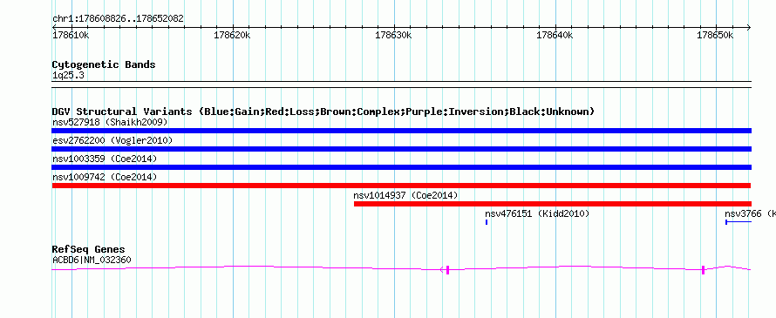Click the ACBD6 exon block near 178633k
This screenshot has width=776, height=318.
point(447,269)
